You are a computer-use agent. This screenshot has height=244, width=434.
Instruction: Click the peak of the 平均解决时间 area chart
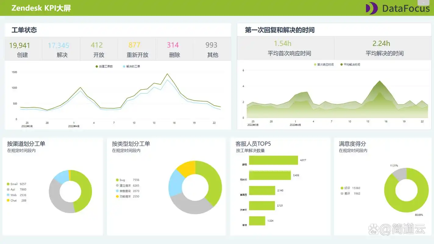point(379,81)
